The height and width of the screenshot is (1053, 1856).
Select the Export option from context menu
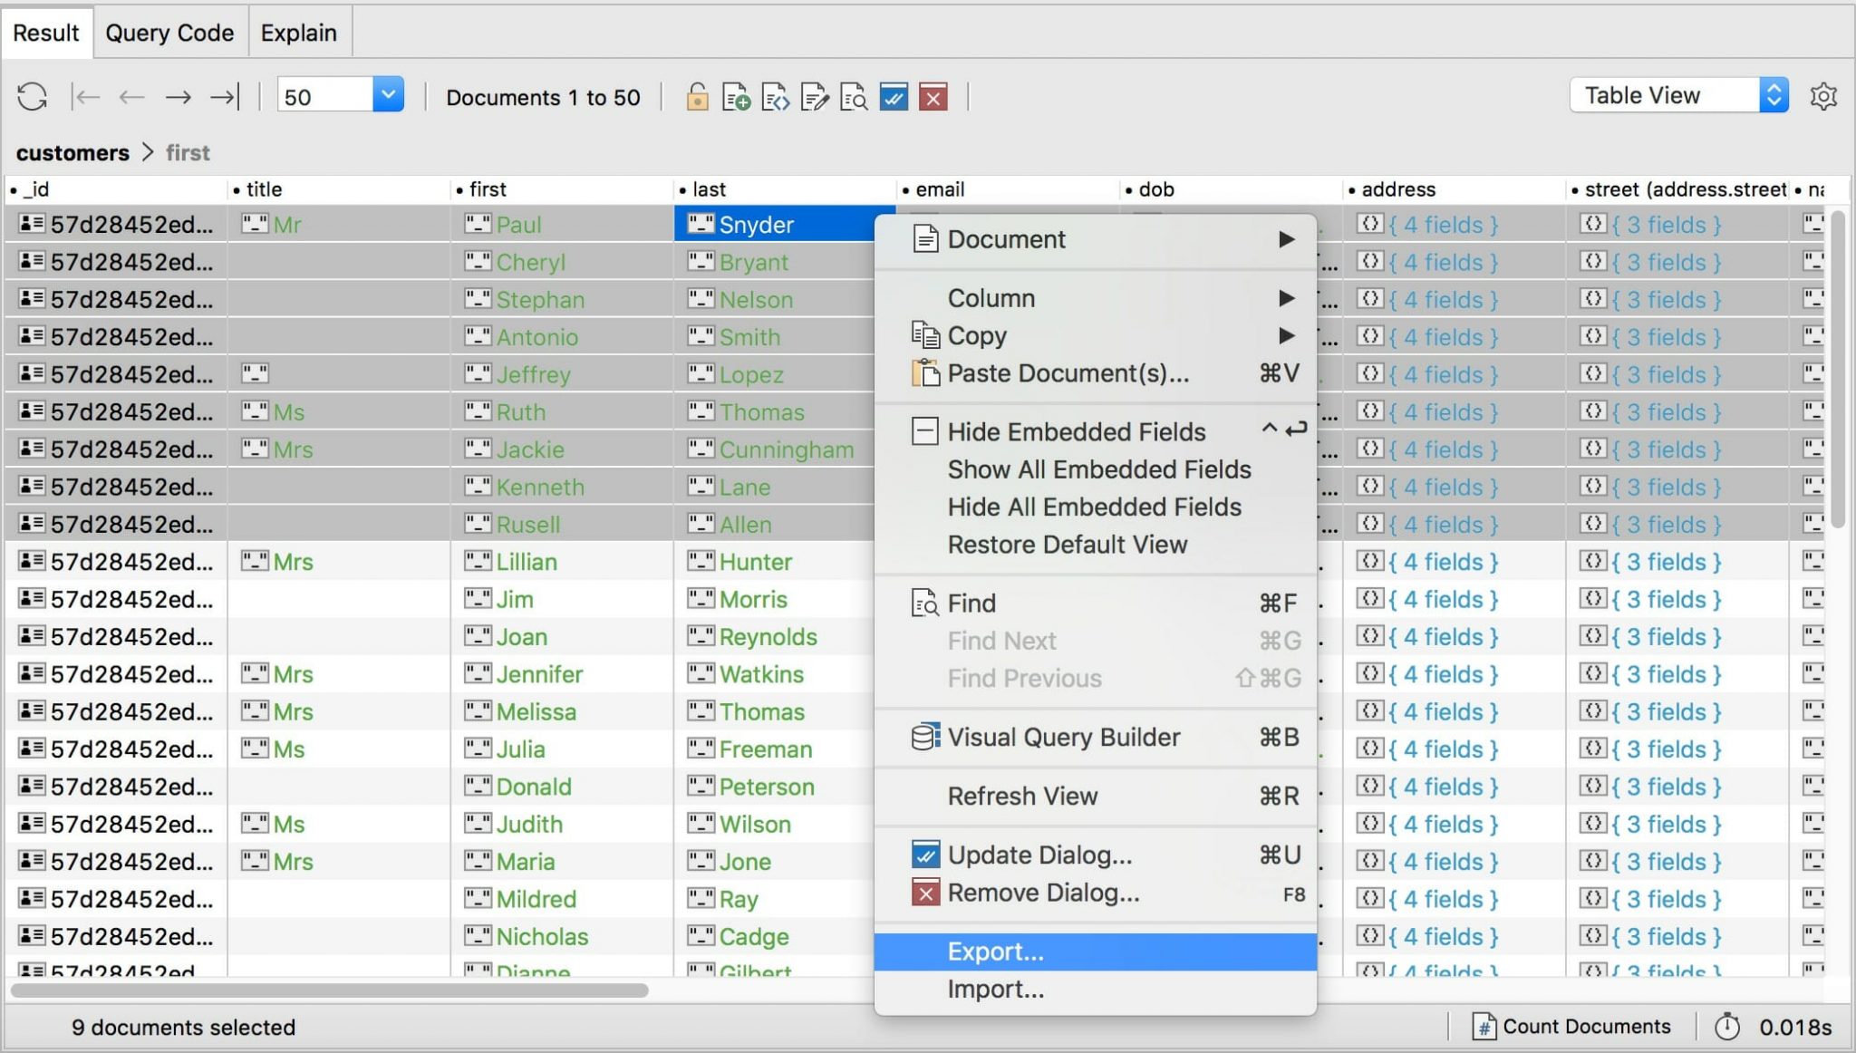point(994,951)
